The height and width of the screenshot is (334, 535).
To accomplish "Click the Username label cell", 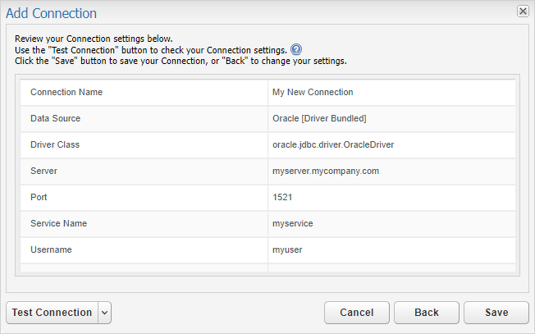I will (144, 250).
